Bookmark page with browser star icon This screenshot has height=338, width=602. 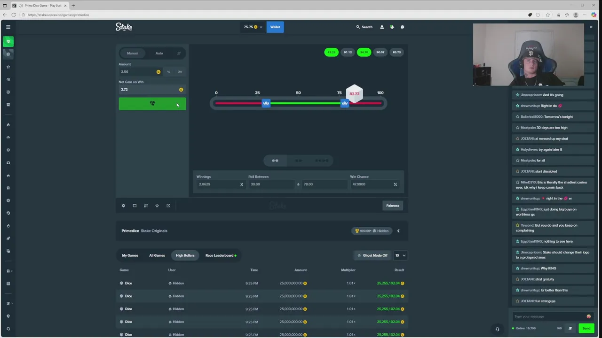[x=547, y=15]
